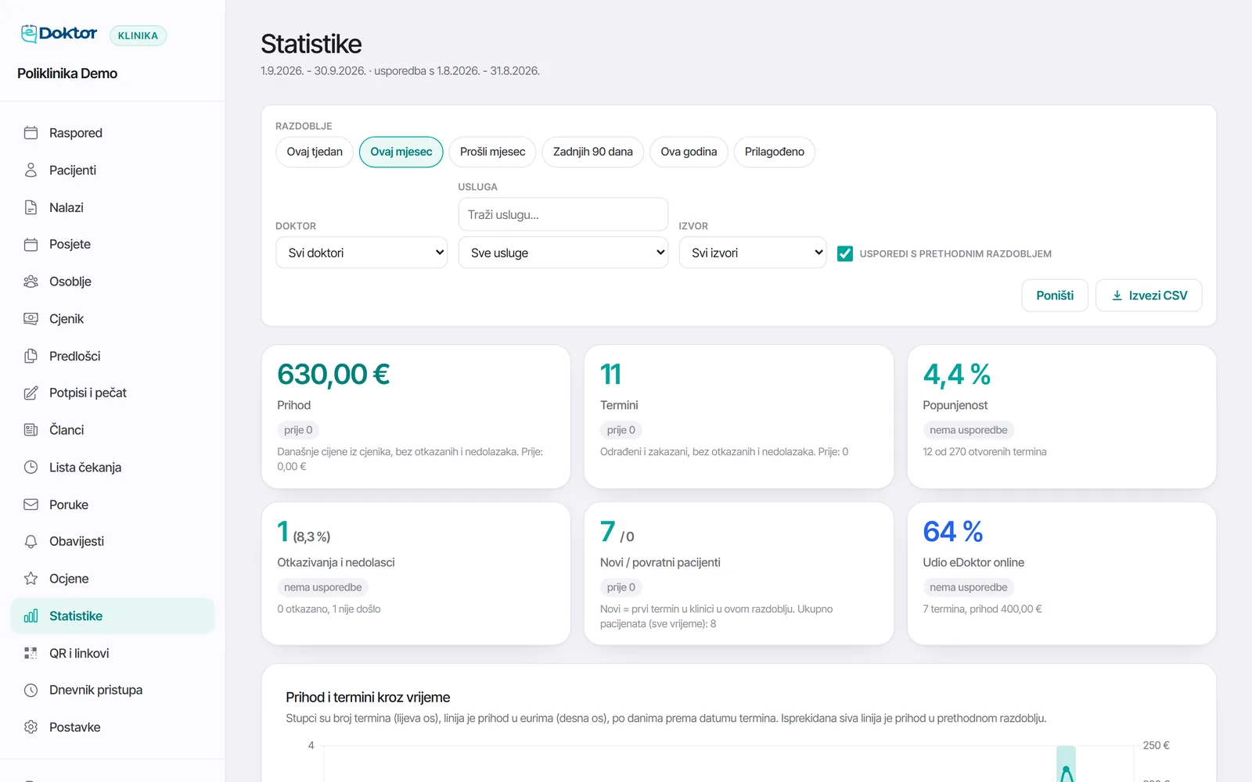
Task: Export data with Izvezi CSV
Action: pos(1149,296)
